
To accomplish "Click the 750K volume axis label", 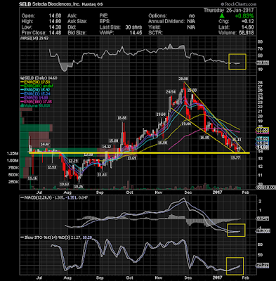I will (13, 168).
